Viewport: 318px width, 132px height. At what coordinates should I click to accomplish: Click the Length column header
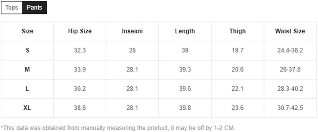(x=185, y=31)
